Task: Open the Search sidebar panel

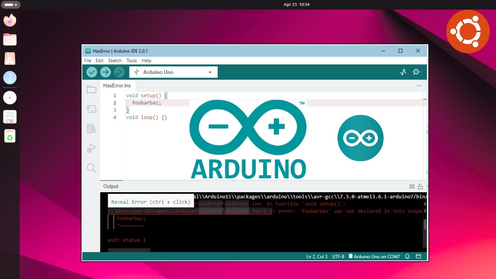Action: tap(91, 168)
